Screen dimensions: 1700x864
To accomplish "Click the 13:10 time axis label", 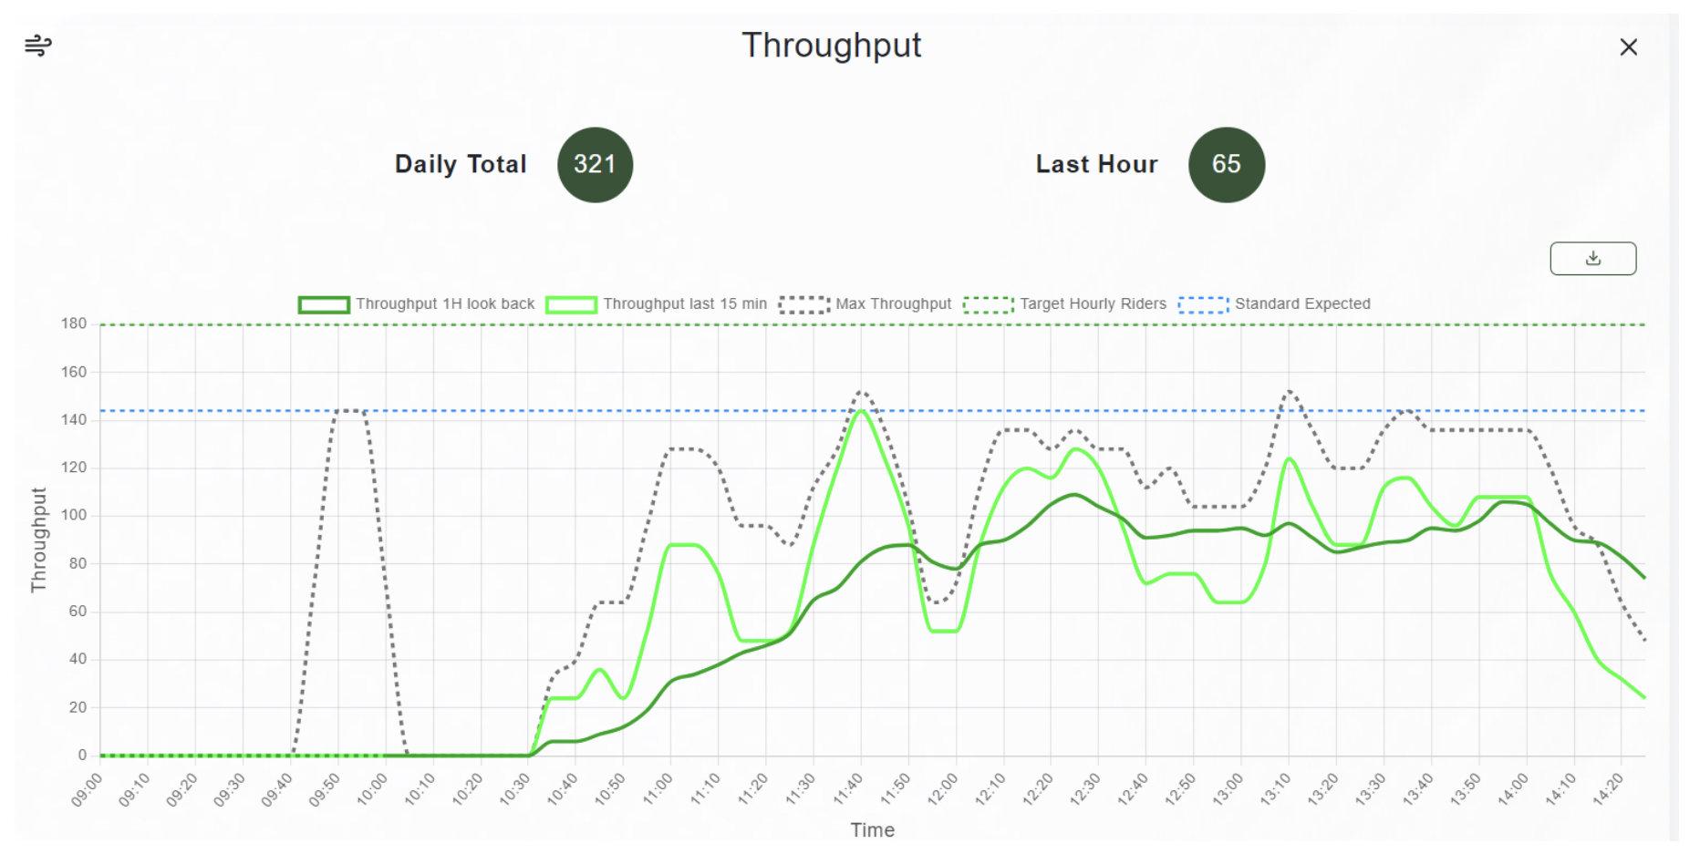I will (1276, 789).
